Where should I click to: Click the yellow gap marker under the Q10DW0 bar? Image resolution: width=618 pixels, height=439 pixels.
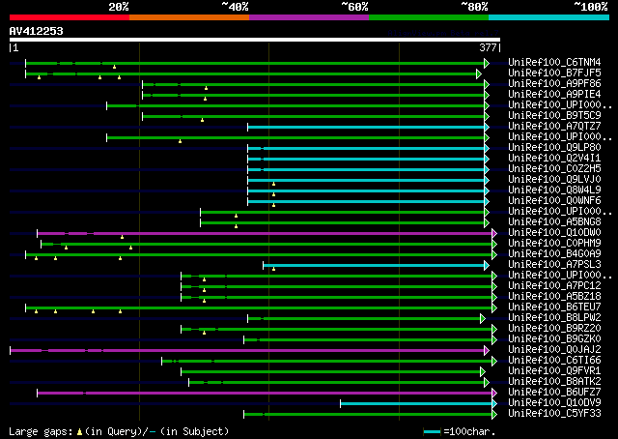123,237
